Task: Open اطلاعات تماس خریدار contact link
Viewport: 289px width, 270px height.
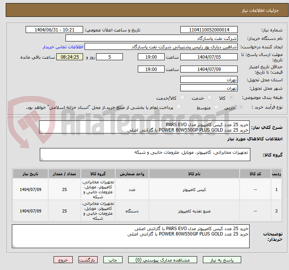Action: coord(63,47)
